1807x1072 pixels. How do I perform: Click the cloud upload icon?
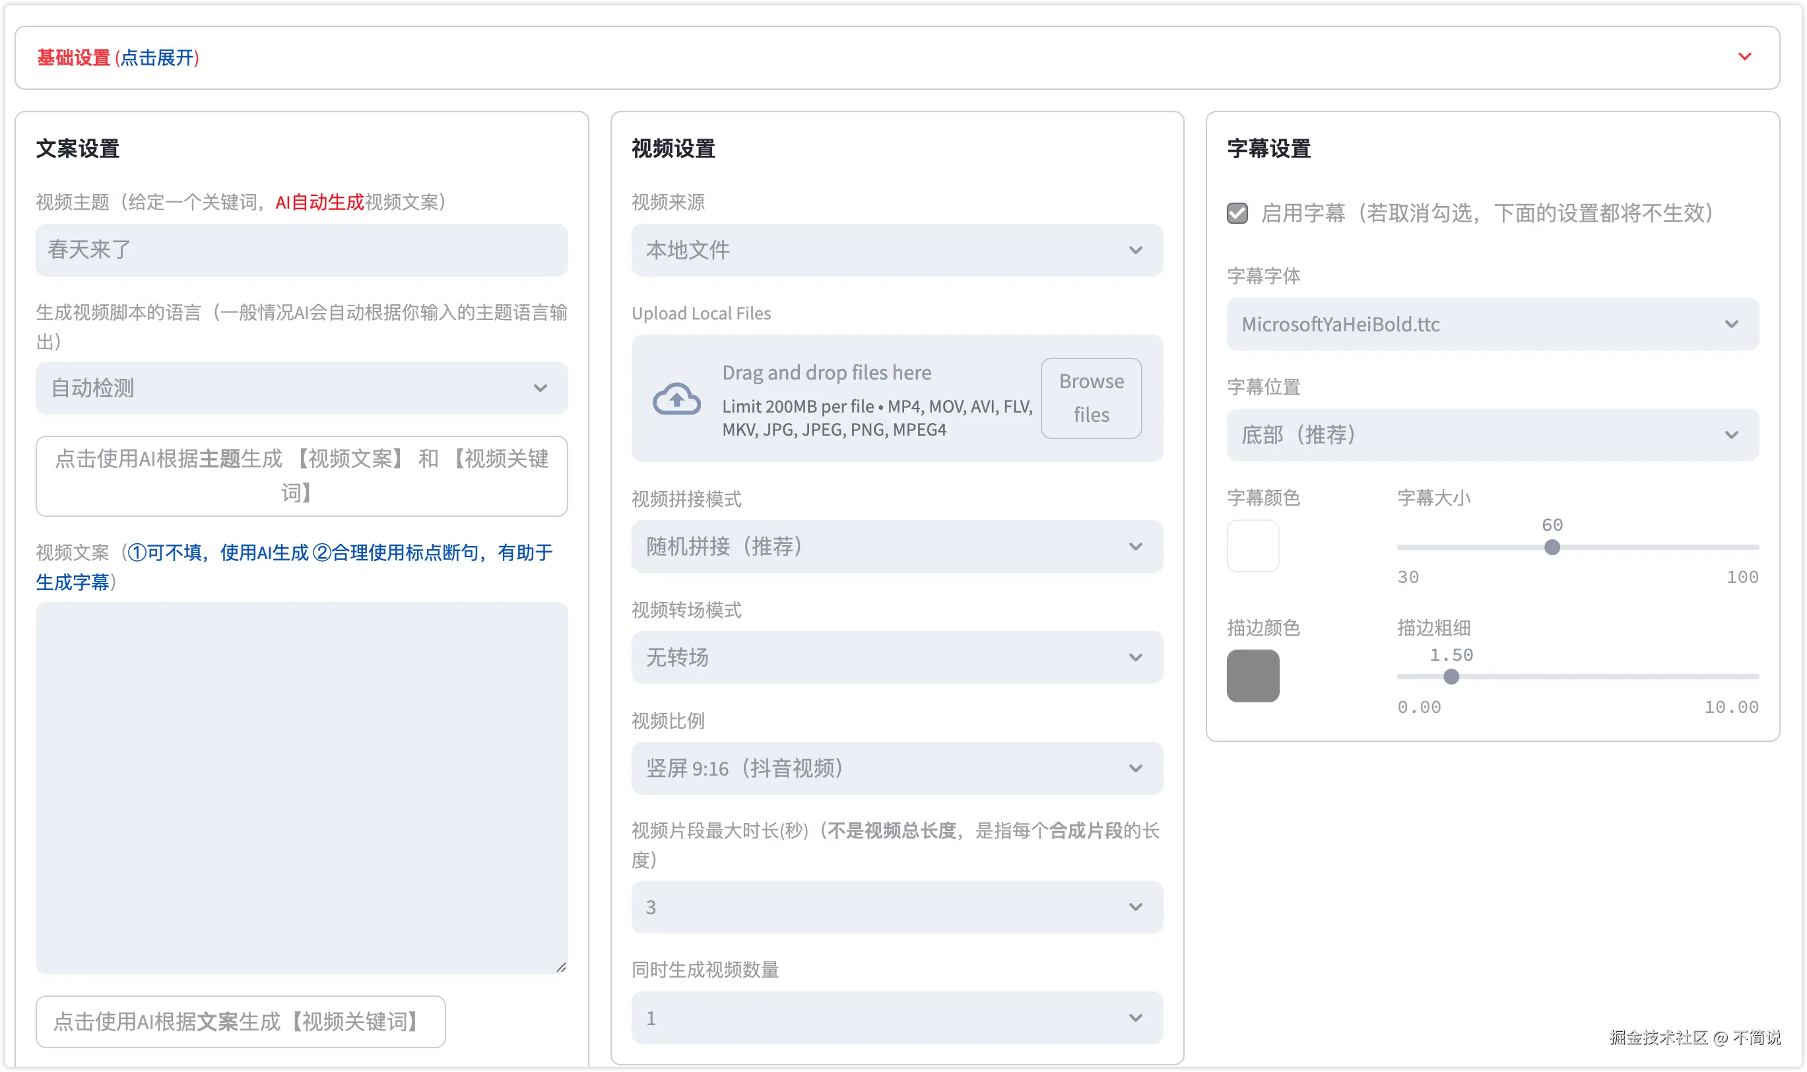(x=676, y=399)
